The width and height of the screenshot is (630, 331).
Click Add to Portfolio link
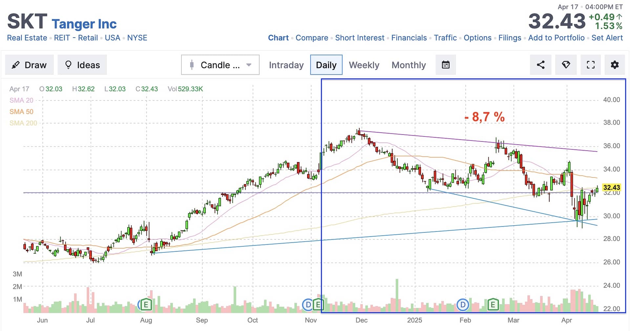(x=556, y=38)
